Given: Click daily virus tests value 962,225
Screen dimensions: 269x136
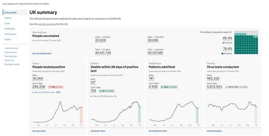Looking at the screenshot, I should (213, 79).
